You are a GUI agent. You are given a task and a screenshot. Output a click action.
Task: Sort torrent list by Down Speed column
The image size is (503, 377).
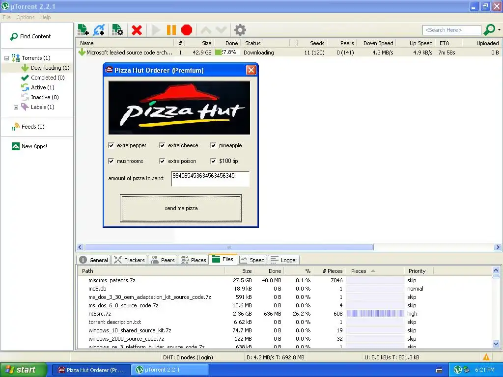pos(377,43)
